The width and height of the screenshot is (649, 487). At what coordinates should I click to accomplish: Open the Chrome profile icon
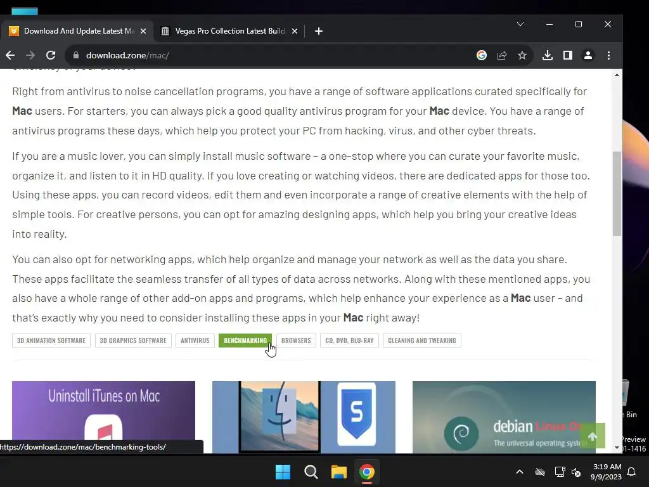(x=588, y=55)
